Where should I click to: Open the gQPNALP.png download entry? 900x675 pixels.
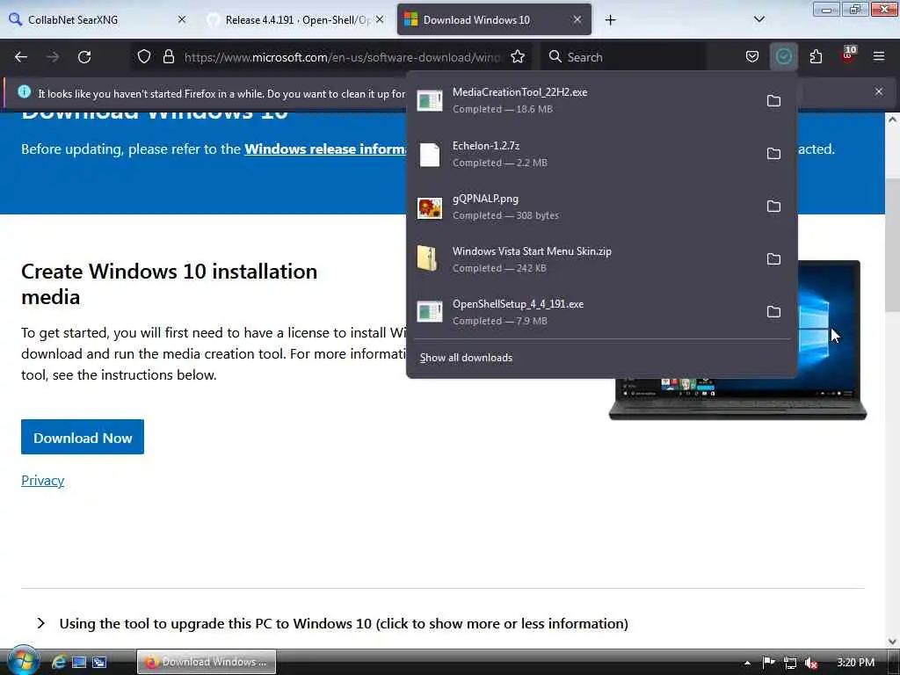coord(583,207)
